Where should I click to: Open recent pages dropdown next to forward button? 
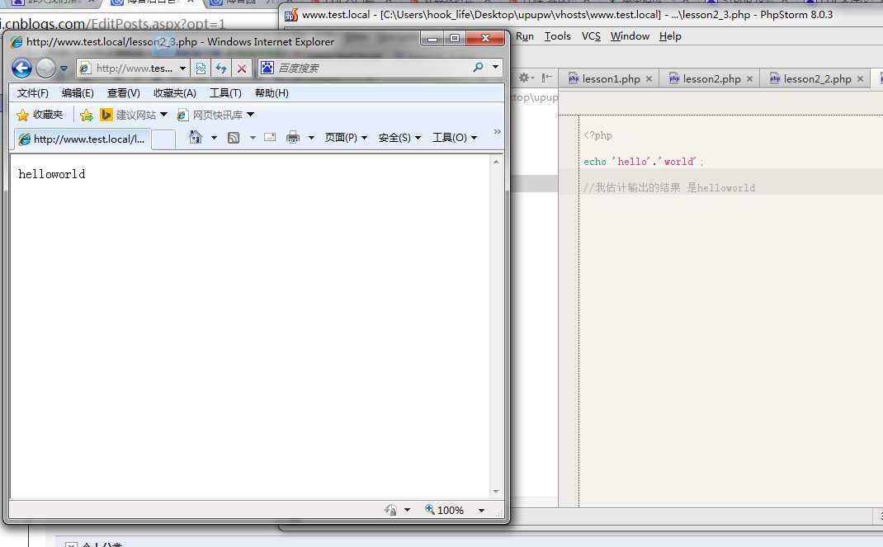click(64, 68)
